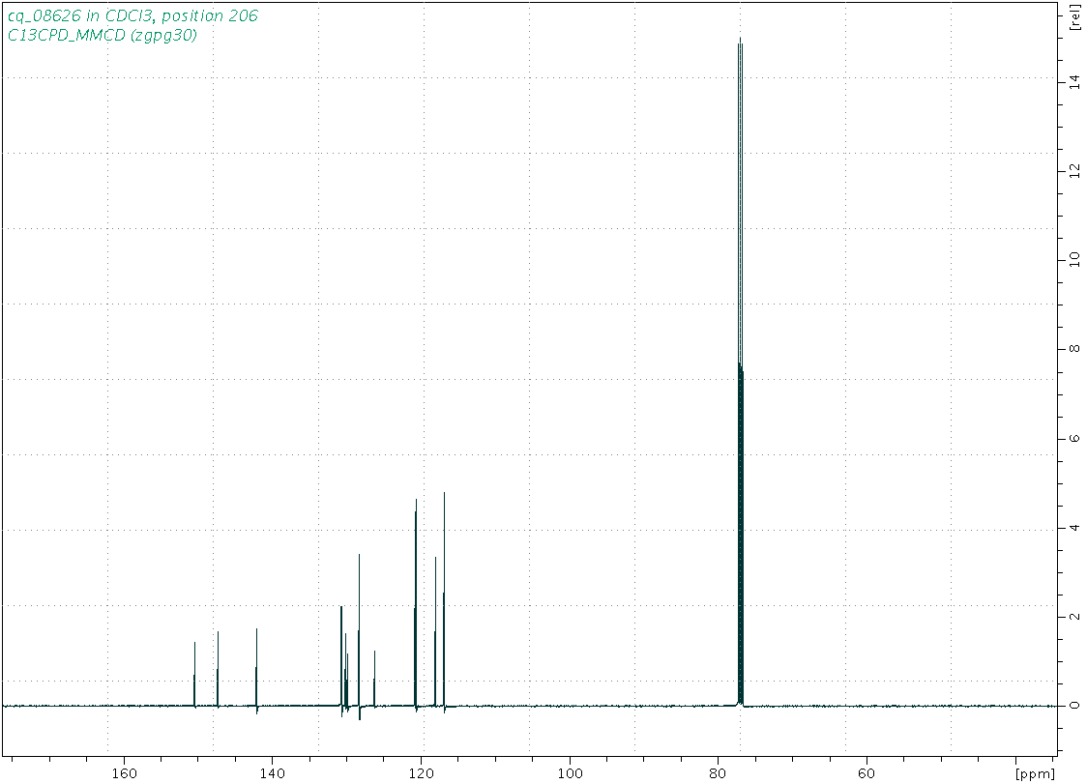Select the 80 tick label on ppm axis
This screenshot has width=1087, height=784.
[718, 772]
